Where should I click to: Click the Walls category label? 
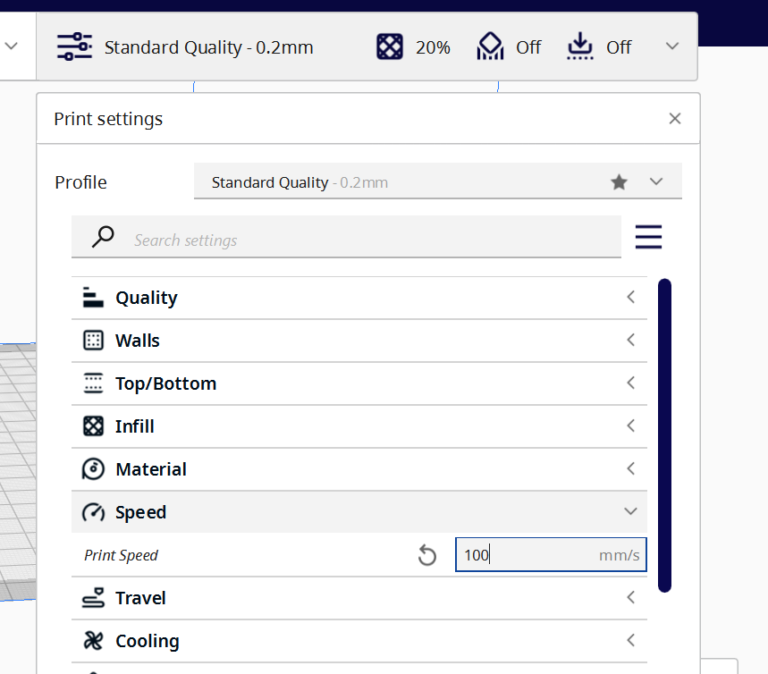[138, 341]
